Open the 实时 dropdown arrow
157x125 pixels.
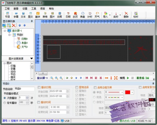tap(120, 15)
